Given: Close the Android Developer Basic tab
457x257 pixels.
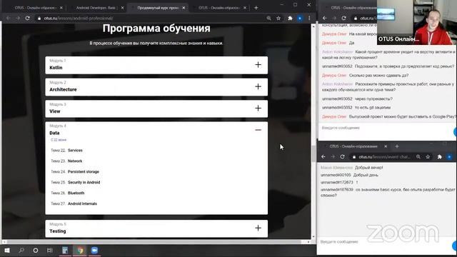Looking at the screenshot, I should [122, 8].
